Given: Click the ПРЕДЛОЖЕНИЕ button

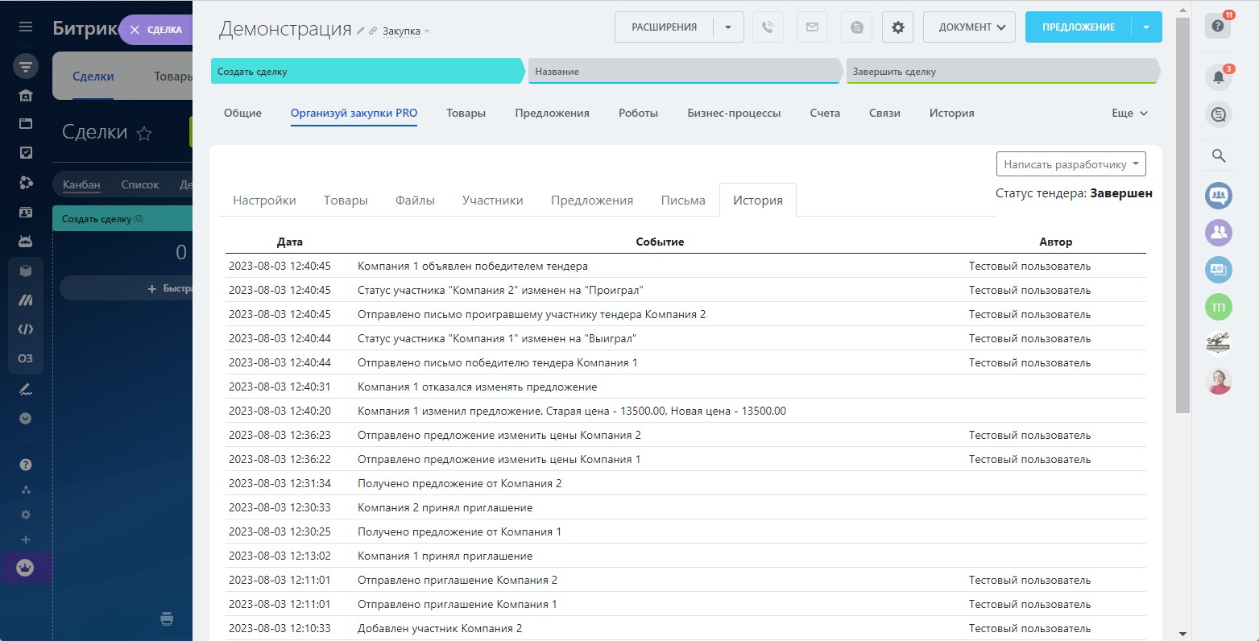Looking at the screenshot, I should click(x=1078, y=27).
